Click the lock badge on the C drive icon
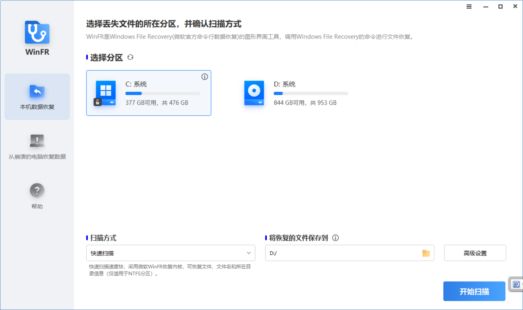Screen dimensions: 523x310 coord(97,101)
